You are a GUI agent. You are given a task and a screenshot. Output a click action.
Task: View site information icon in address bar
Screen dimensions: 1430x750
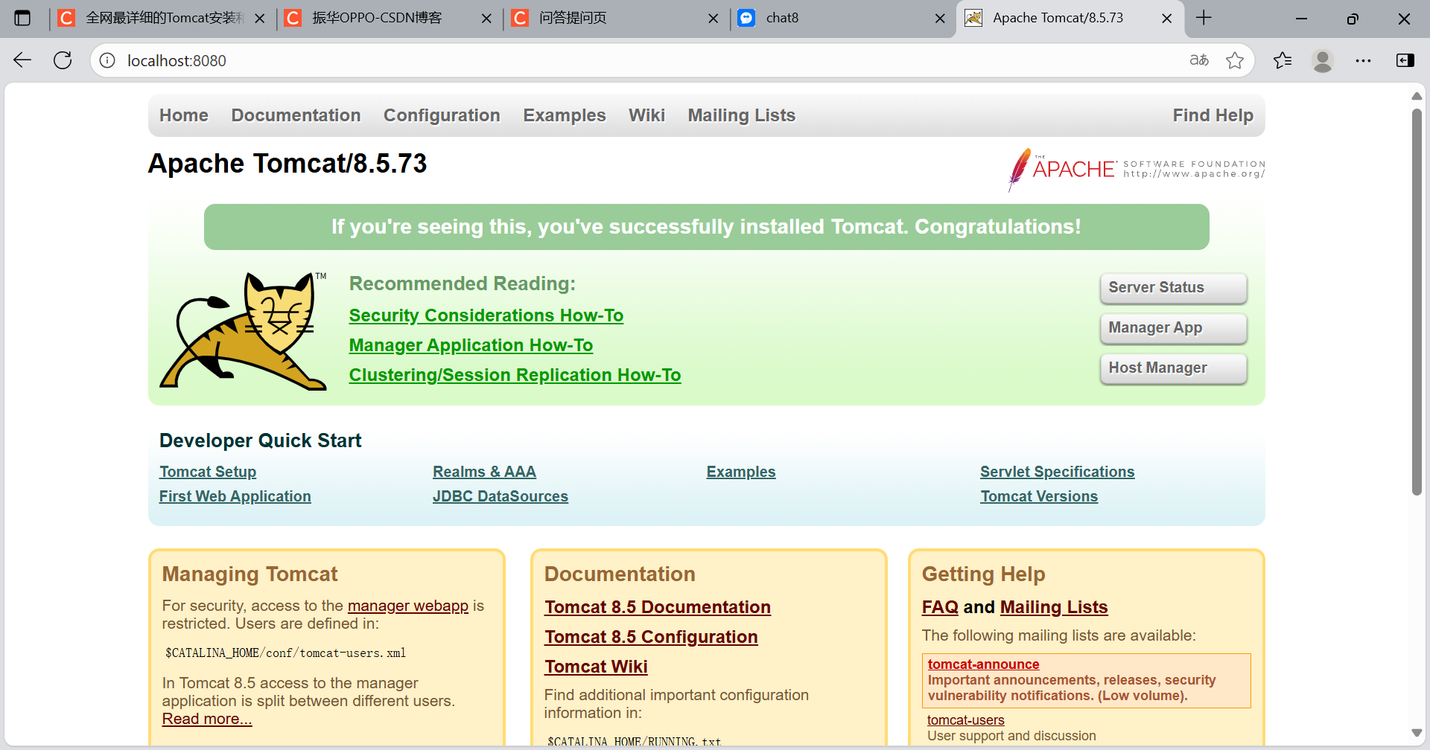tap(107, 60)
